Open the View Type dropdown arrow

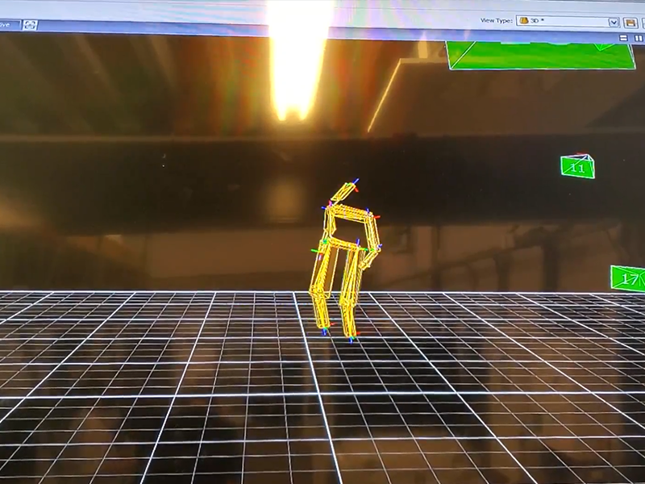(x=614, y=23)
